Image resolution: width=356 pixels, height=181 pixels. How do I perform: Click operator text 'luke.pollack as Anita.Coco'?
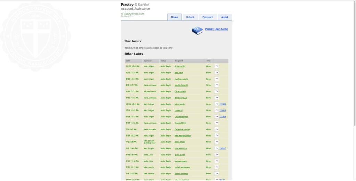point(149,142)
